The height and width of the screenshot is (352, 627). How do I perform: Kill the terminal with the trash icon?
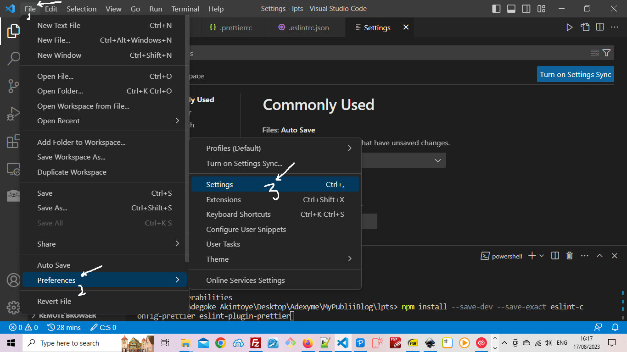tap(570, 256)
